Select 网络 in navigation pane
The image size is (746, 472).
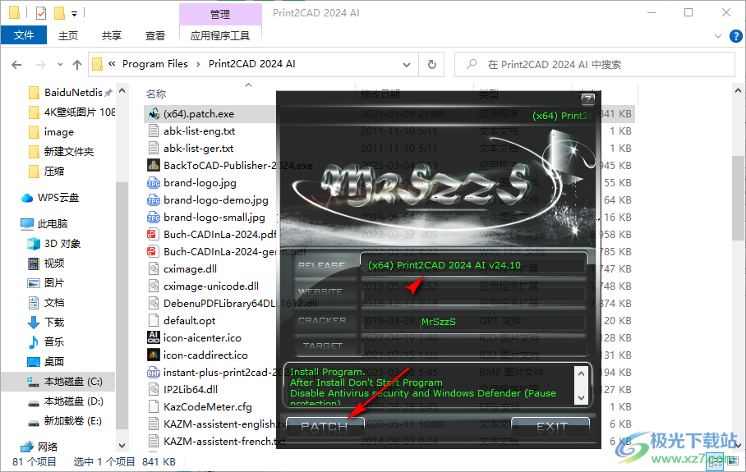40,447
